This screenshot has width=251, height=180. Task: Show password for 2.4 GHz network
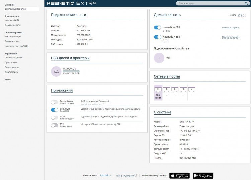click(x=230, y=28)
